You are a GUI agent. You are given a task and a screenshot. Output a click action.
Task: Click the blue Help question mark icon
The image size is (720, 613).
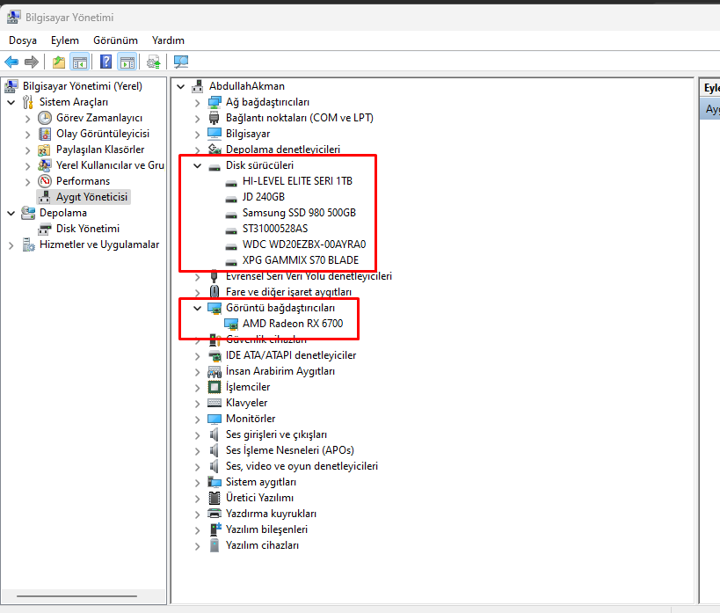click(x=105, y=62)
